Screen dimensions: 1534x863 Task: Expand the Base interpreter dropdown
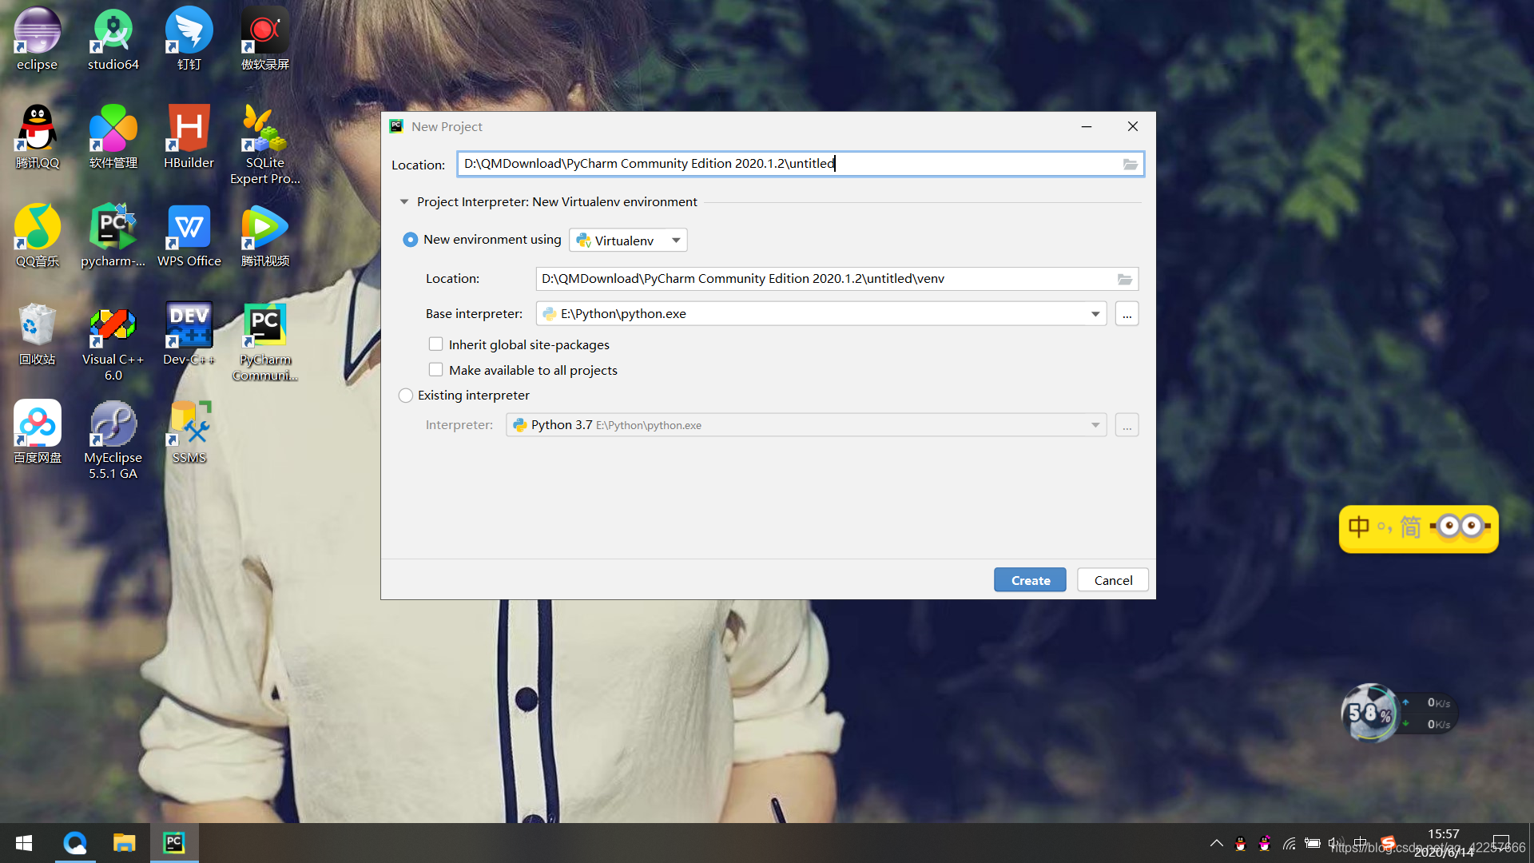(x=1095, y=314)
